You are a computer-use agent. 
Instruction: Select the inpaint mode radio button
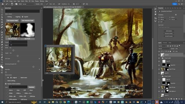[x=23, y=17]
